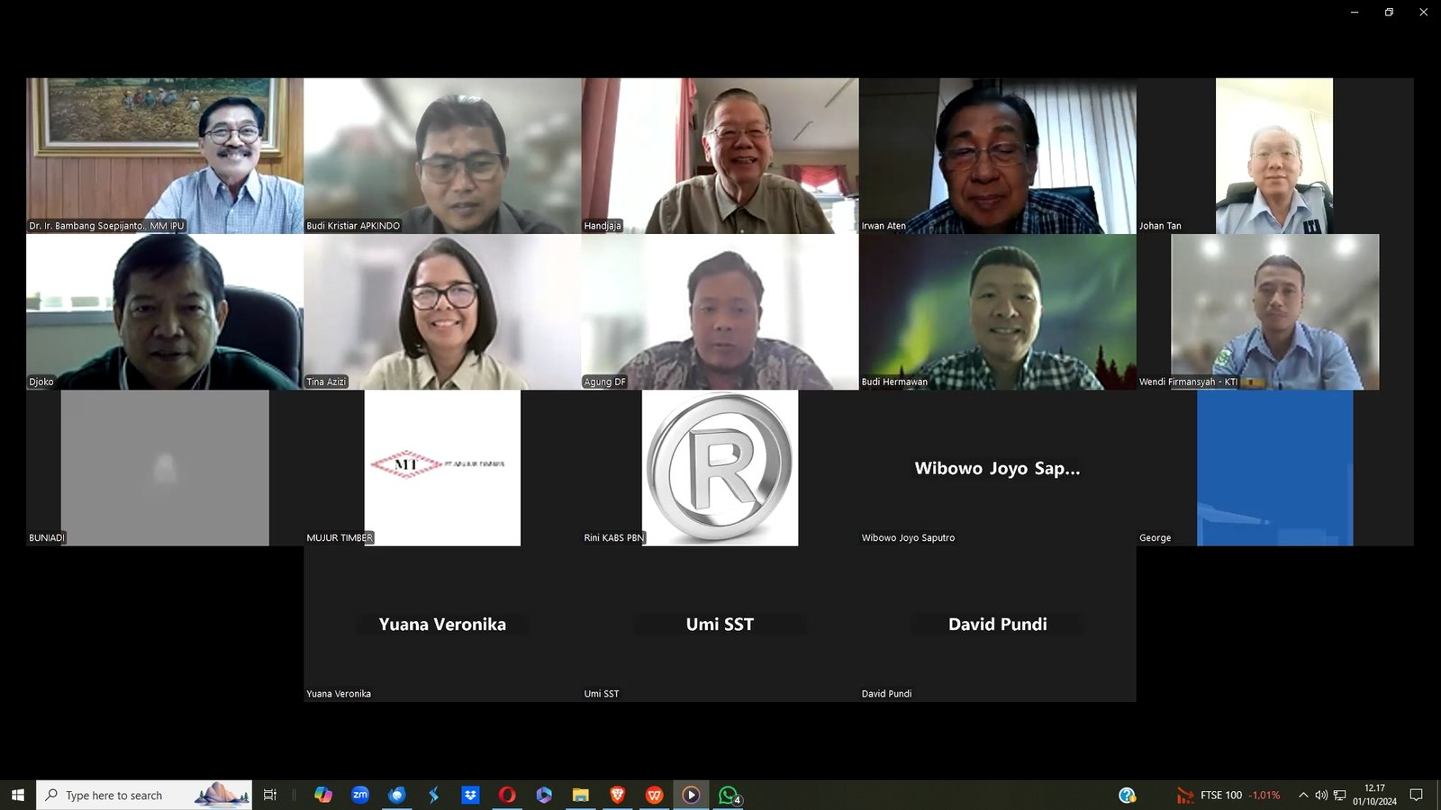This screenshot has width=1441, height=810.
Task: Show hidden system tray icons
Action: pos(1302,795)
